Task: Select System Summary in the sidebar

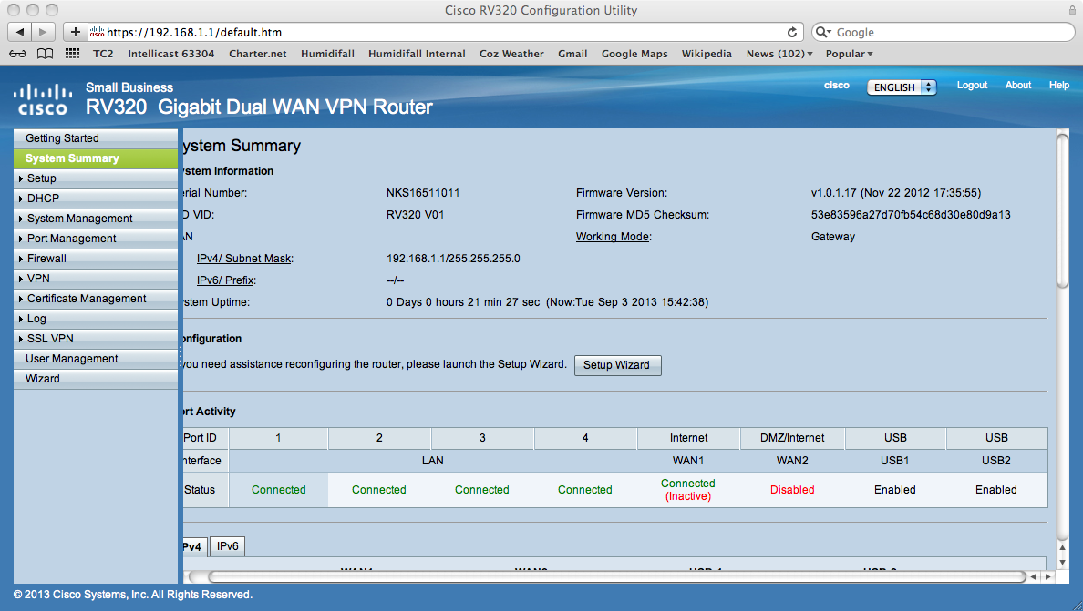Action: pos(96,158)
